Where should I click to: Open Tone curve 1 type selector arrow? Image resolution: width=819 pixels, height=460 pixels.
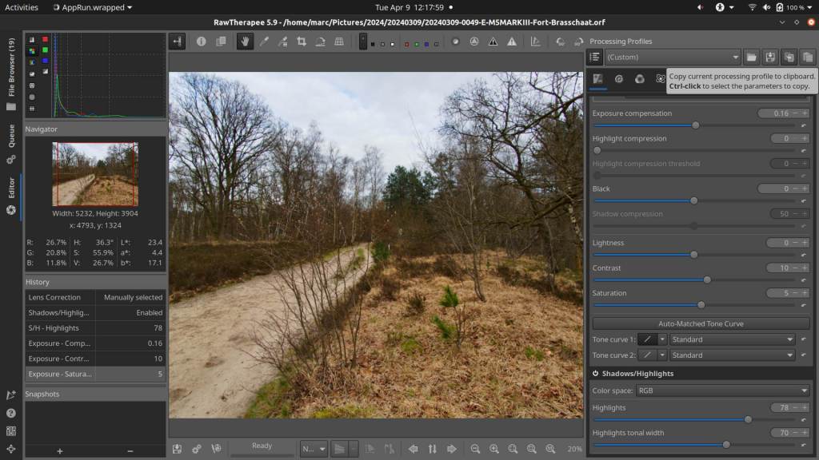(662, 339)
